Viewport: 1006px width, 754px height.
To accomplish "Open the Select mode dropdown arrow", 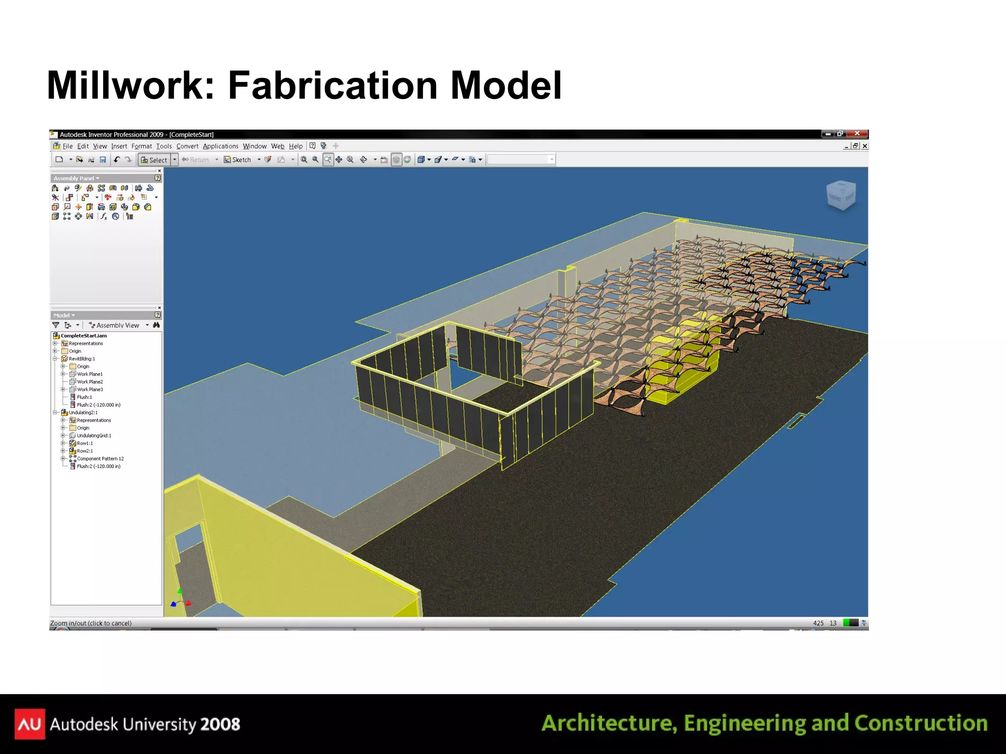I will coord(174,160).
